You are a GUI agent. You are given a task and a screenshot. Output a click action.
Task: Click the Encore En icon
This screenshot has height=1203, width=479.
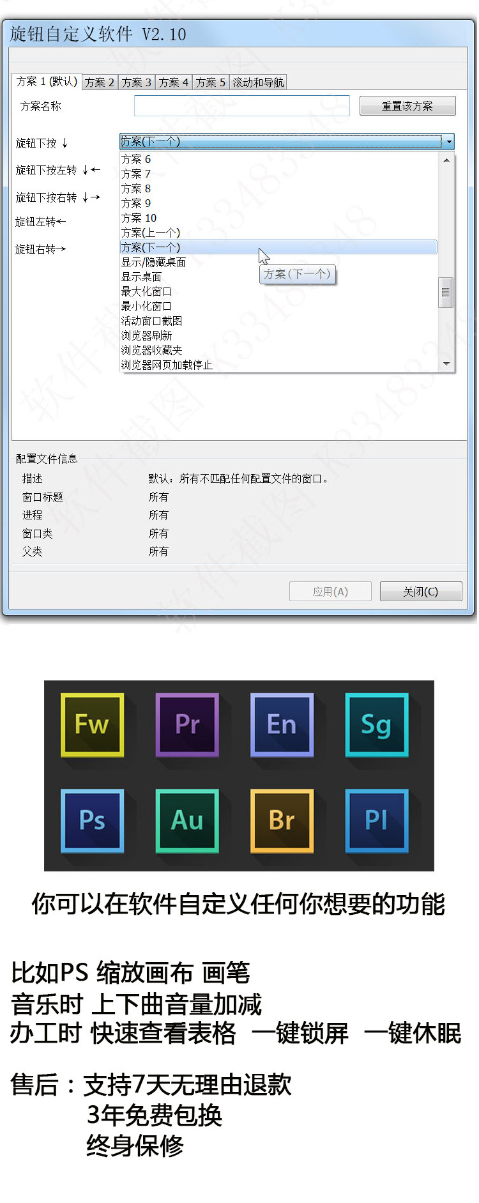282,724
